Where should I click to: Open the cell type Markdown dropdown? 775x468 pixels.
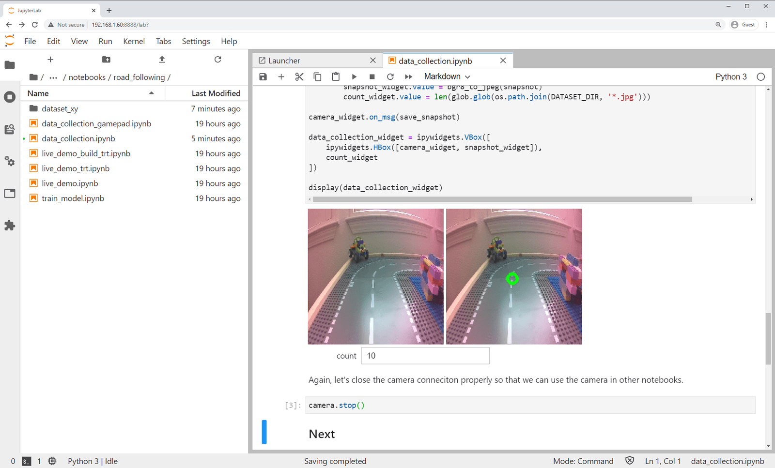point(447,76)
